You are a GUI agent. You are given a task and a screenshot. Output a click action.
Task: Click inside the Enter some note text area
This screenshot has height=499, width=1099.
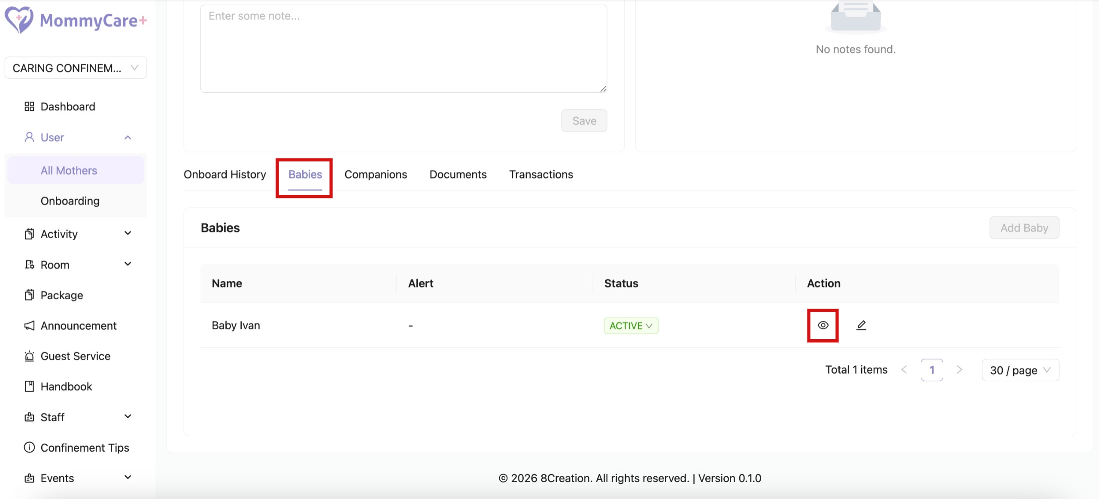tap(404, 49)
